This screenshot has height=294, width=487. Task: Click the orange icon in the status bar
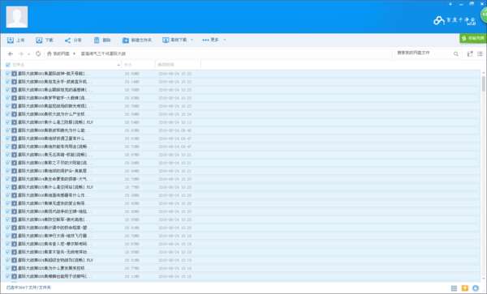pyautogui.click(x=464, y=288)
